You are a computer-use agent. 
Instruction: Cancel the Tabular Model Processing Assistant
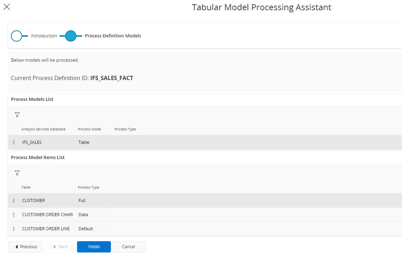click(x=128, y=246)
